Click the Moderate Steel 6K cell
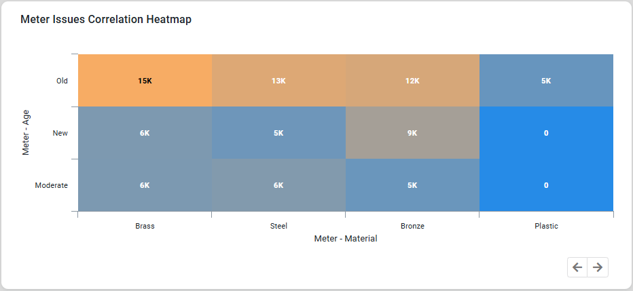633x291 pixels. (278, 185)
